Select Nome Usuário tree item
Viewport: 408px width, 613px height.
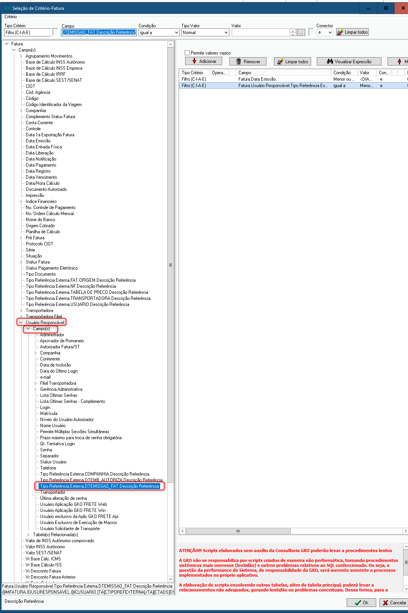click(x=53, y=426)
